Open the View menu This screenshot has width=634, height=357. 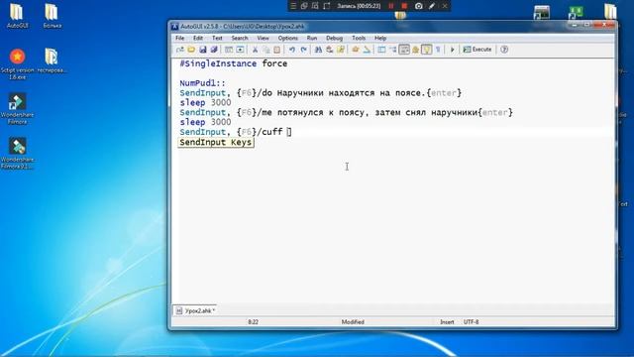click(263, 38)
